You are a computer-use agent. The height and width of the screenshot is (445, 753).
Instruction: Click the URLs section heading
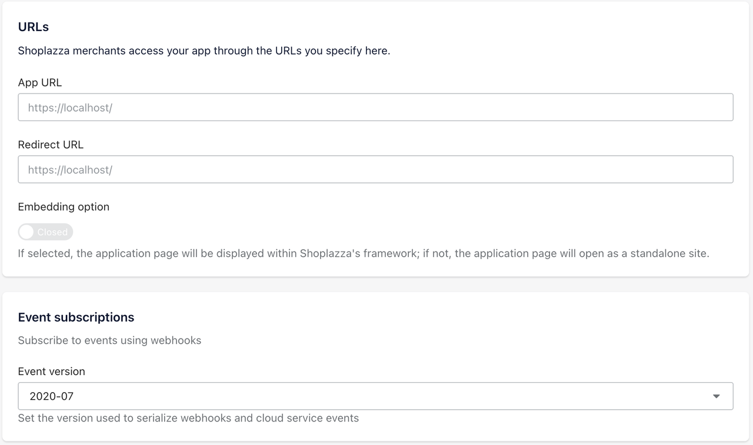[x=34, y=27]
